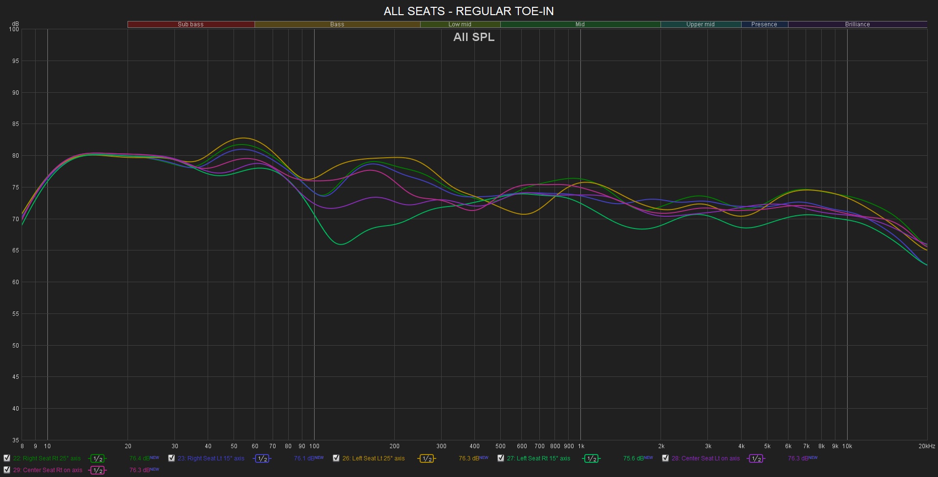
Task: Click the 100 label on the frequency axis
Action: coord(315,446)
